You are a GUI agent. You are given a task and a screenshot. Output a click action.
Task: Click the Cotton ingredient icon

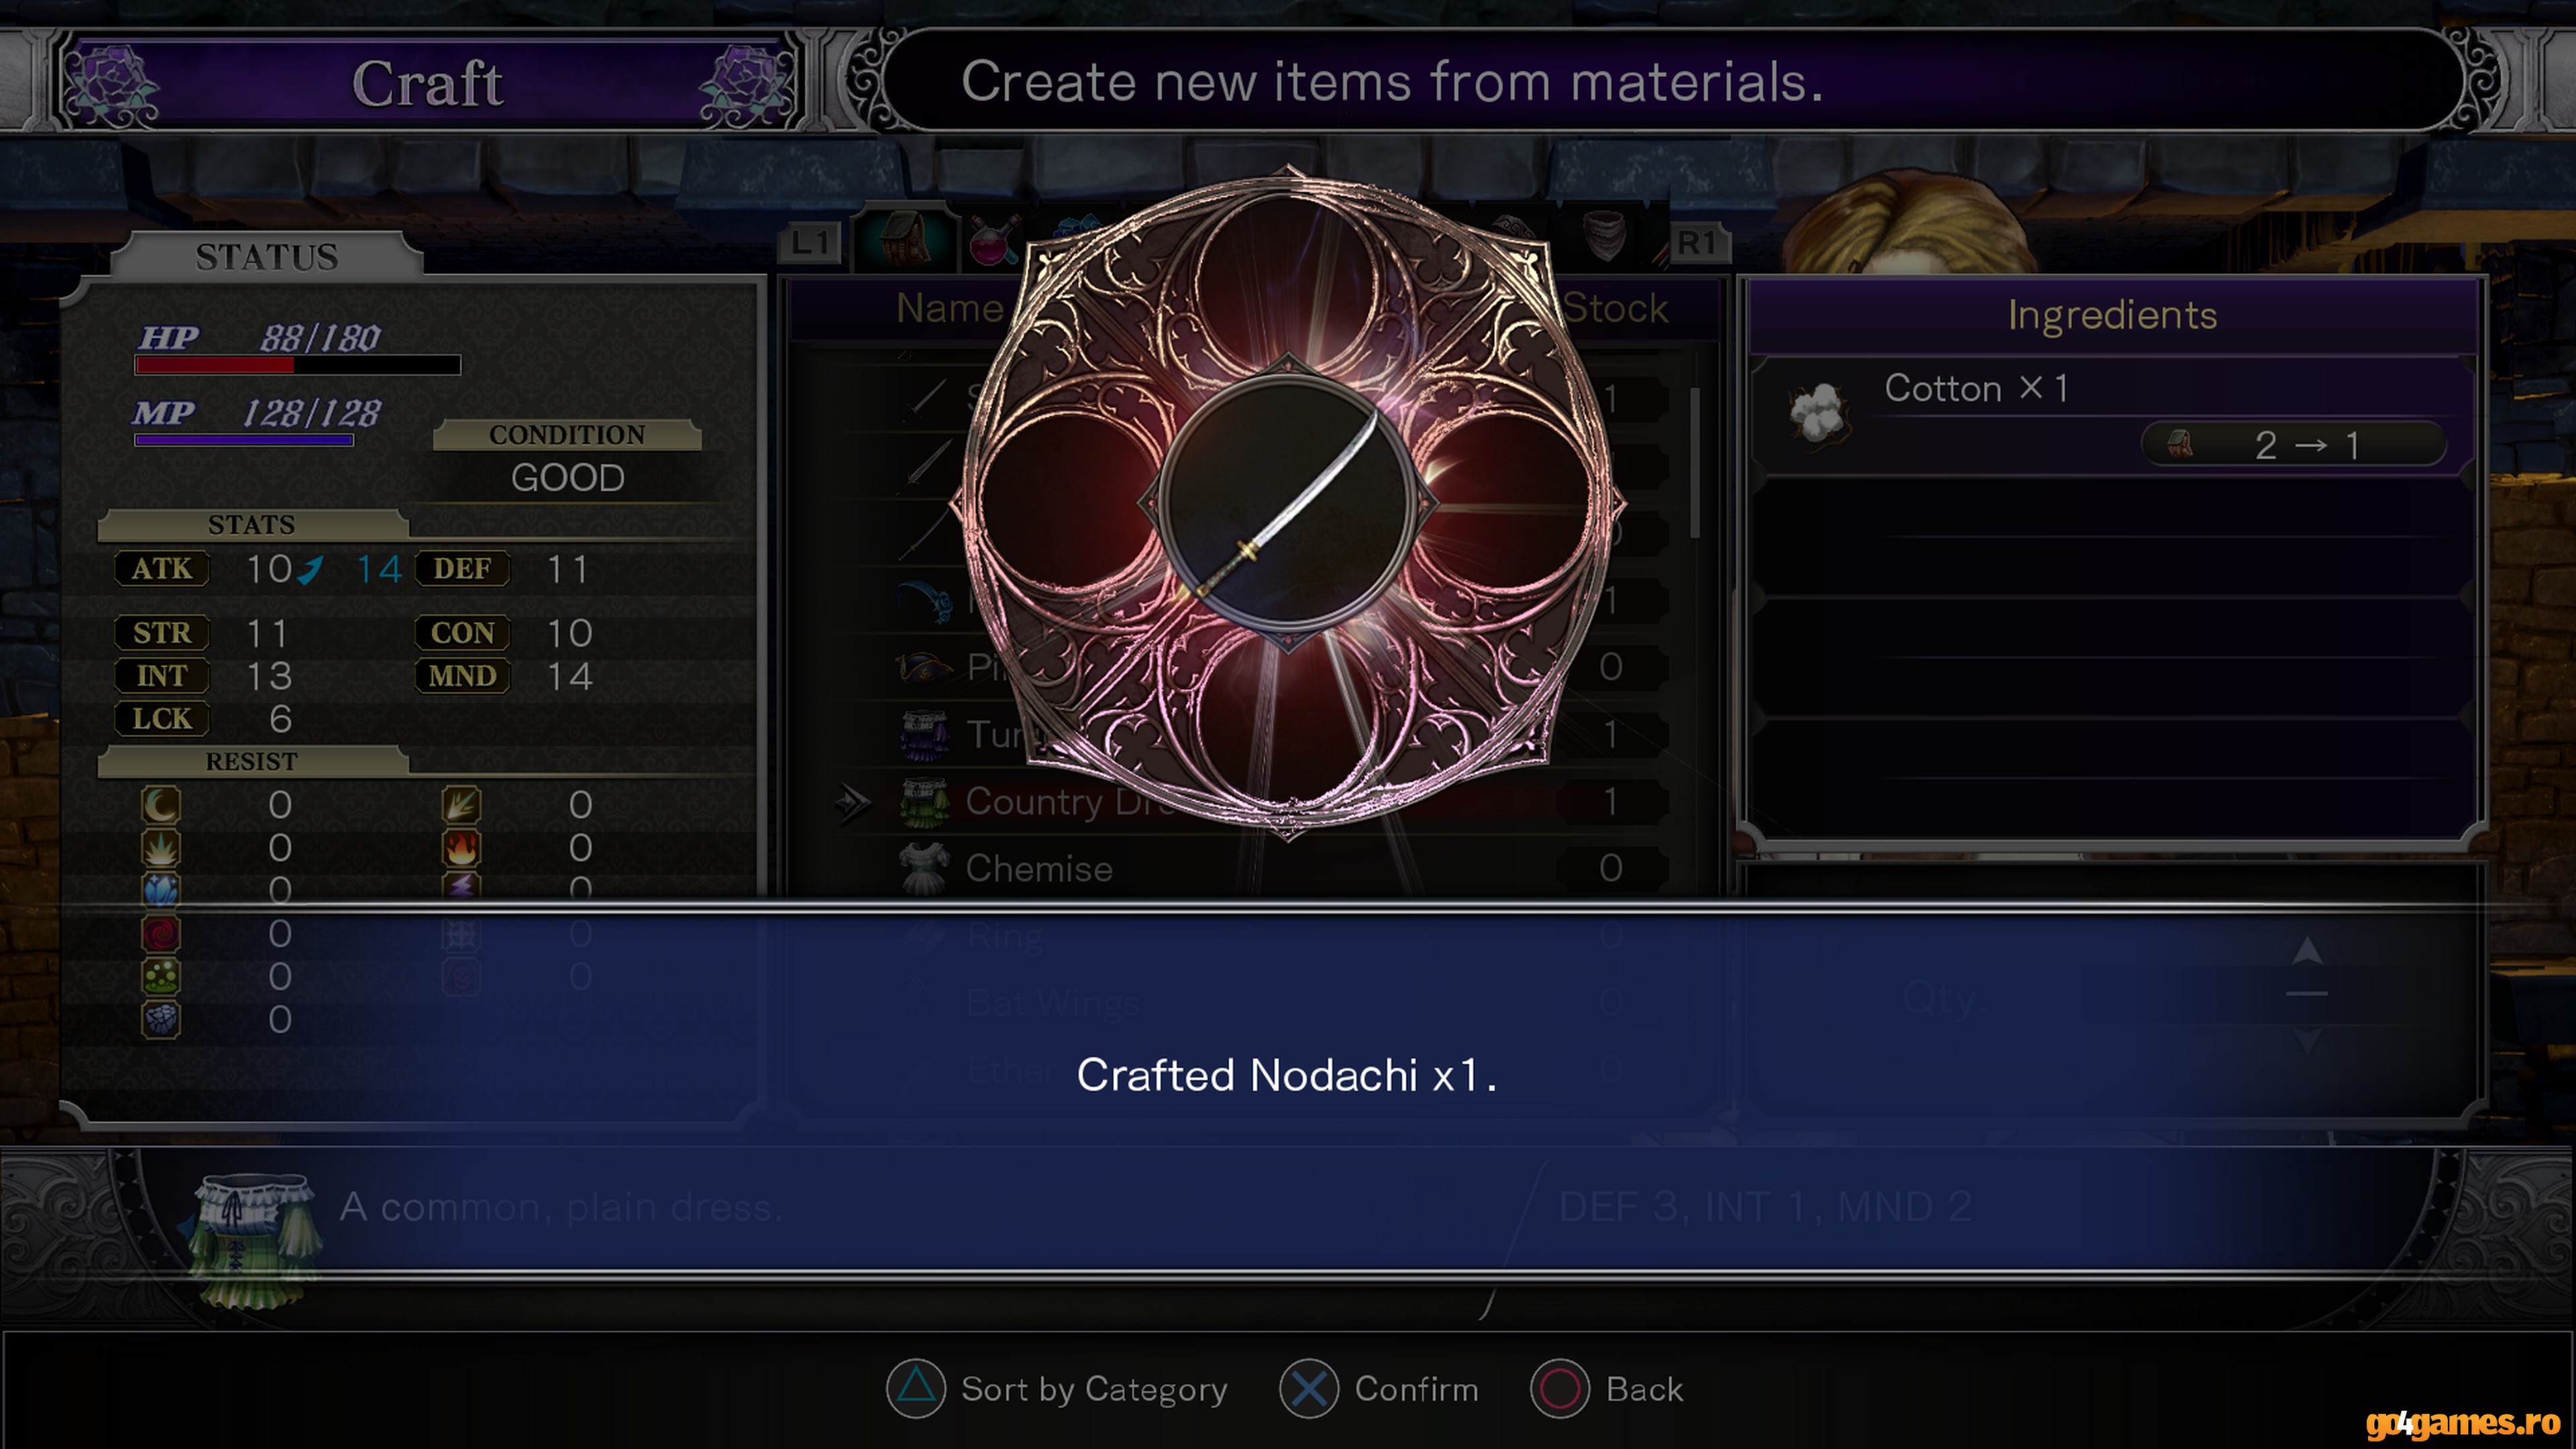coord(1819,412)
